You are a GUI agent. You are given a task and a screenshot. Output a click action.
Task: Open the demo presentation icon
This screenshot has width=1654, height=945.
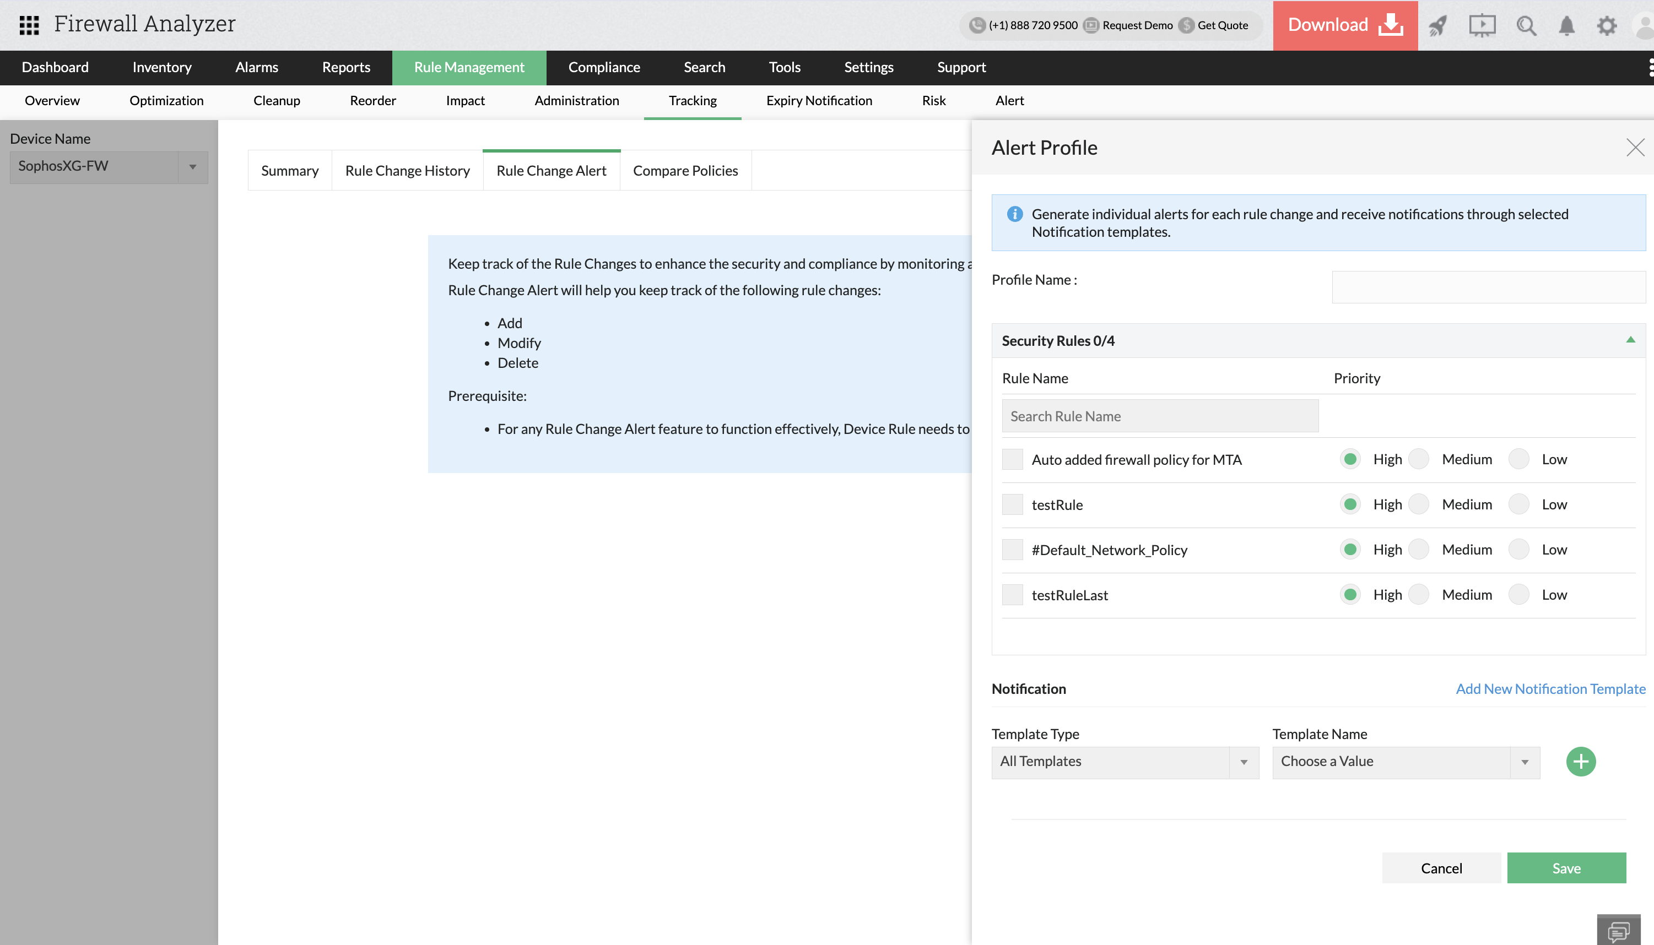point(1483,25)
